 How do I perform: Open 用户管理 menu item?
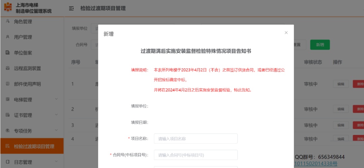pos(32,37)
